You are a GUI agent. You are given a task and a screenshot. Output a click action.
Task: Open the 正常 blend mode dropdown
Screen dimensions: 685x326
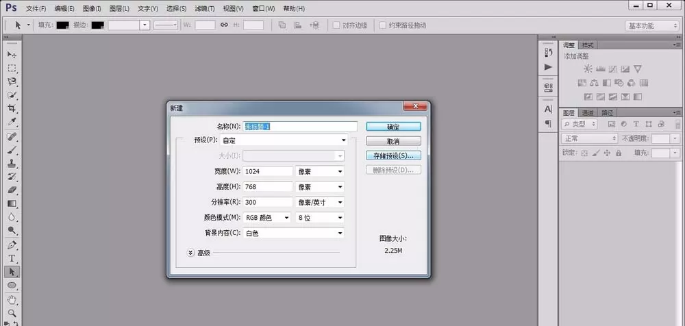tap(588, 138)
